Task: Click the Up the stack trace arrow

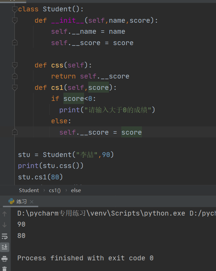Action: 4,214
